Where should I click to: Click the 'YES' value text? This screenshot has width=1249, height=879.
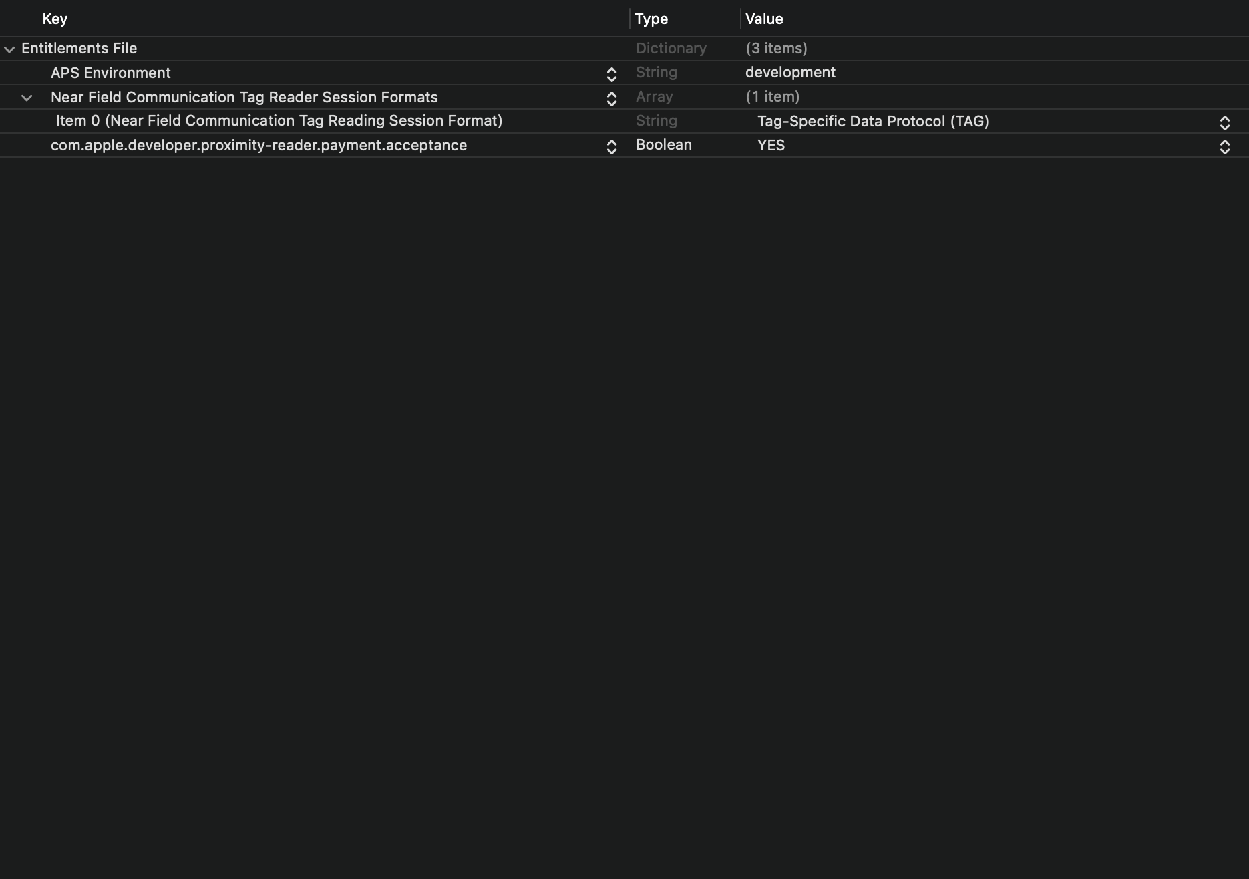(x=771, y=145)
